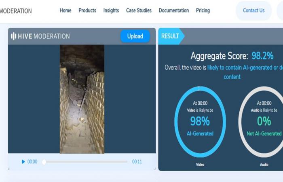Click the 98.2% aggregate score value

(x=262, y=56)
